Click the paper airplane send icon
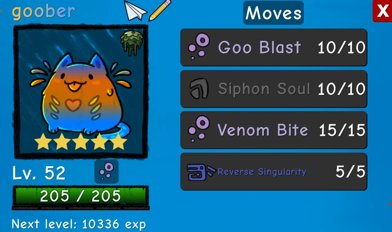The image size is (392, 232). [135, 10]
